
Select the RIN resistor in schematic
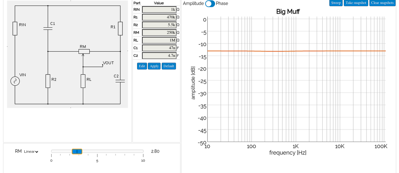click(x=15, y=28)
